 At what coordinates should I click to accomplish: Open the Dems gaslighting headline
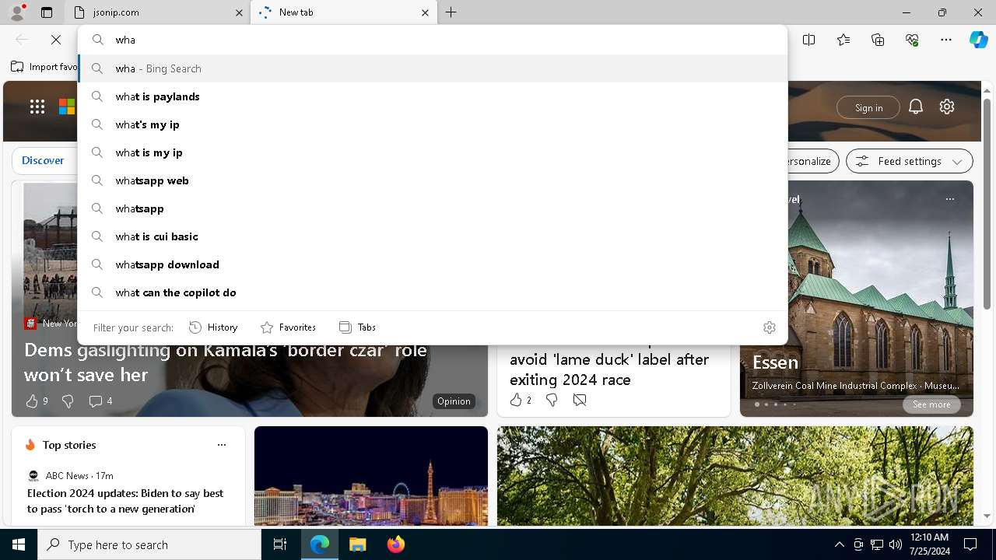tap(226, 362)
